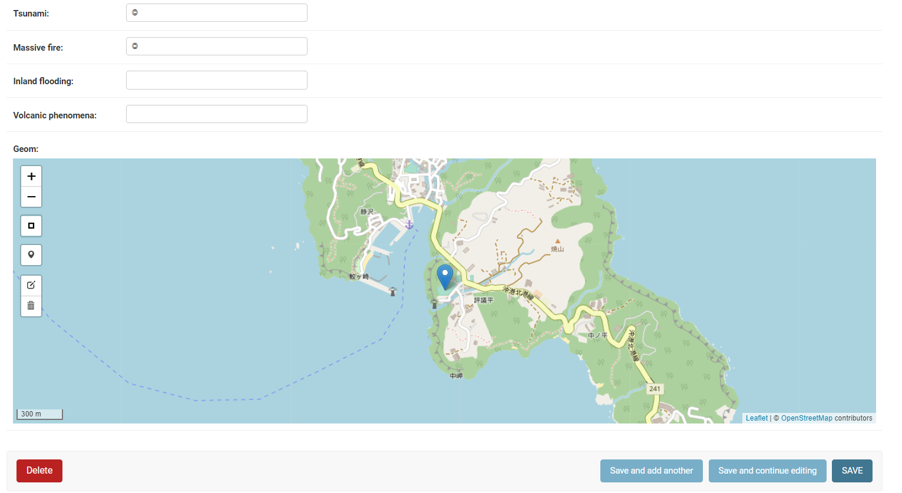The height and width of the screenshot is (493, 902).
Task: Click Save and add another
Action: pos(651,471)
